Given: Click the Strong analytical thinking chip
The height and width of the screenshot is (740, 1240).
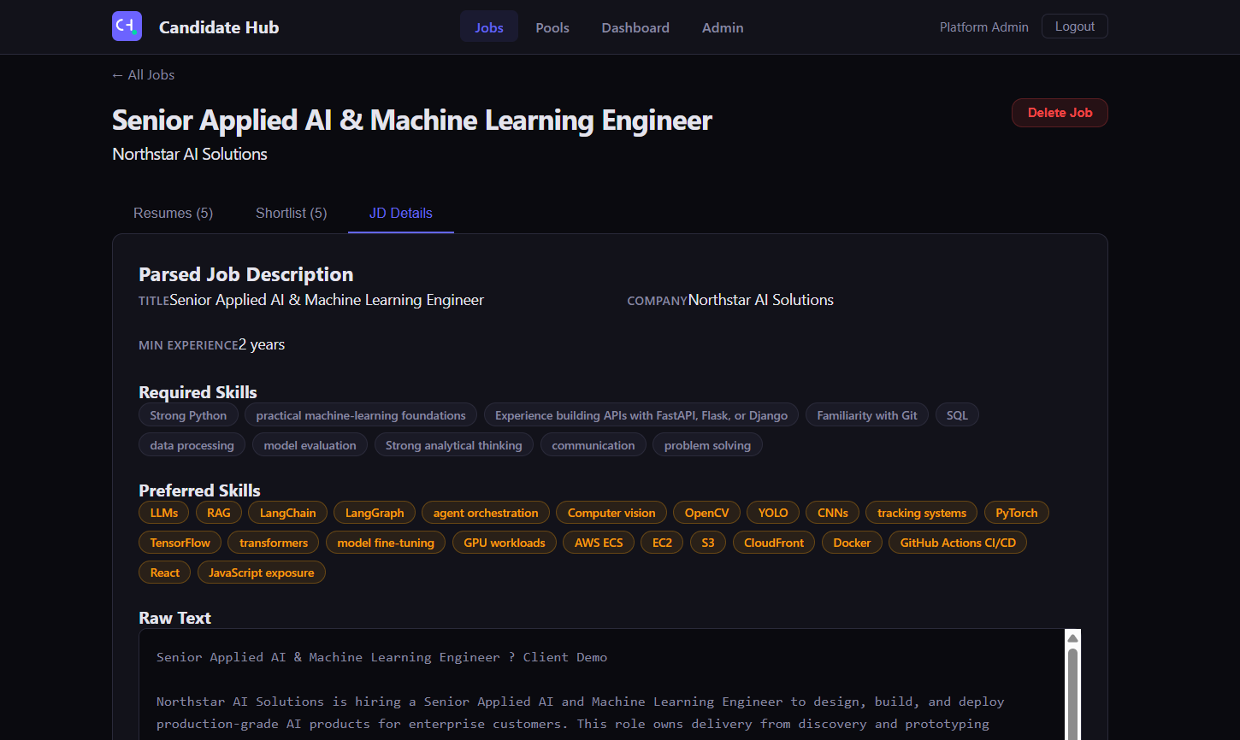Looking at the screenshot, I should (x=454, y=445).
